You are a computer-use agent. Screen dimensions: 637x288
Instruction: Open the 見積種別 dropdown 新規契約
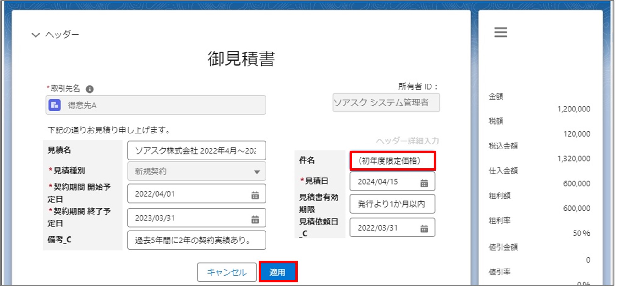(196, 171)
